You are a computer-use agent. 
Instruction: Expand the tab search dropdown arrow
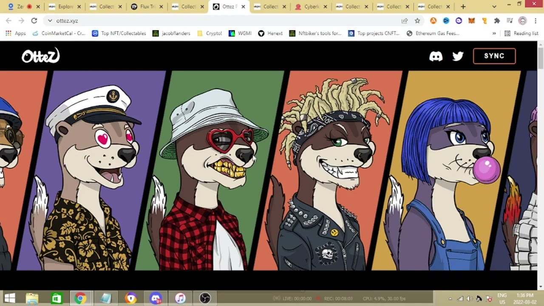tap(494, 6)
